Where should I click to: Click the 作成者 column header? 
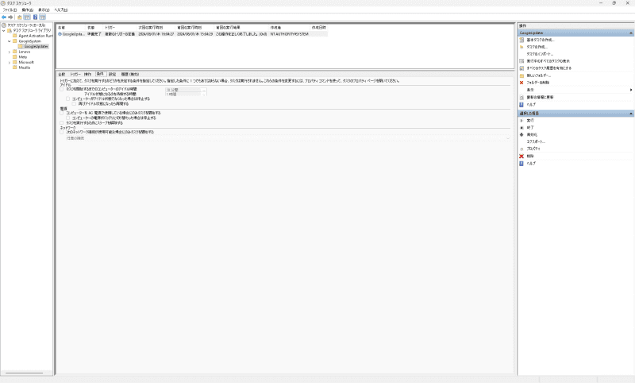tap(290, 28)
